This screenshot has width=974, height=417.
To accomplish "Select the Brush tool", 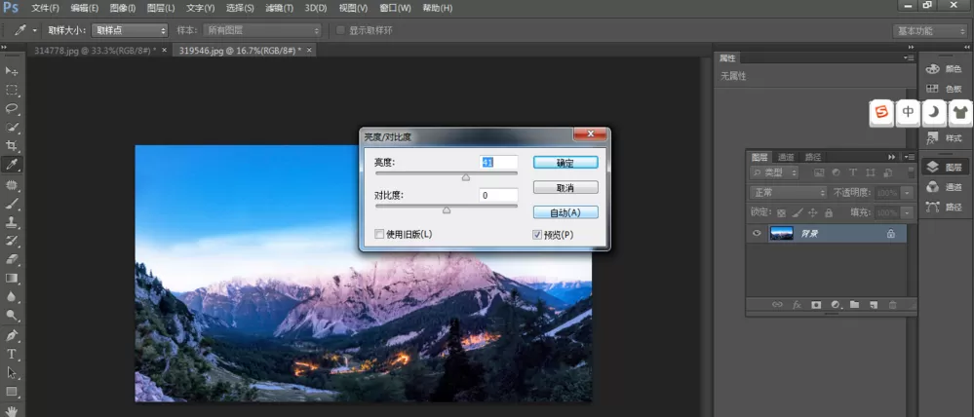I will point(11,204).
